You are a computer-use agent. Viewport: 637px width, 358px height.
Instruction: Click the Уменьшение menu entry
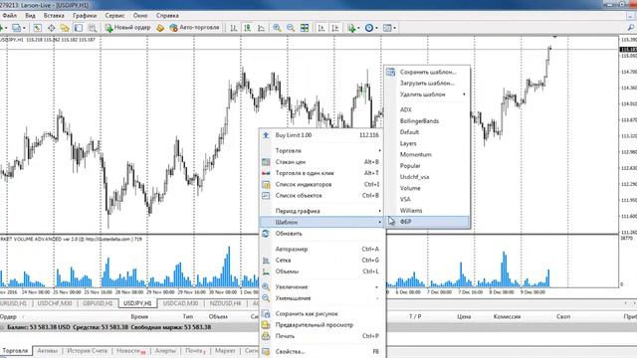pos(322,298)
